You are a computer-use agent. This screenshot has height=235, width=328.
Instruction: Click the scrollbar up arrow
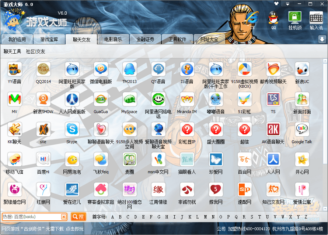325,61
